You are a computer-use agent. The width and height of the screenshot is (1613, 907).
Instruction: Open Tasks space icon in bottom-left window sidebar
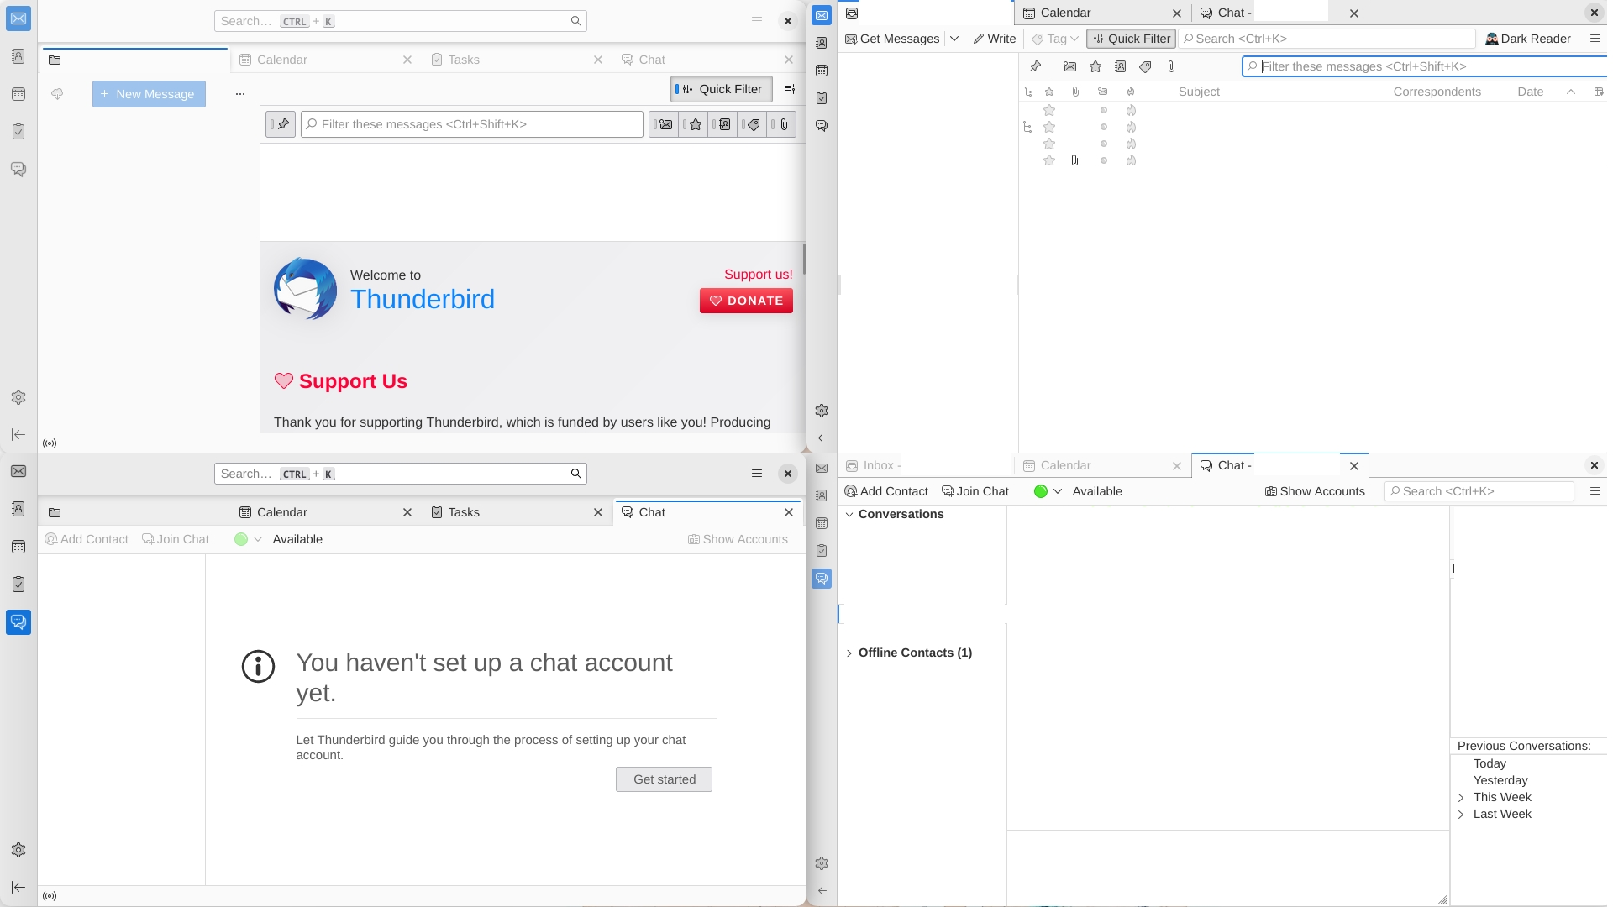(18, 585)
